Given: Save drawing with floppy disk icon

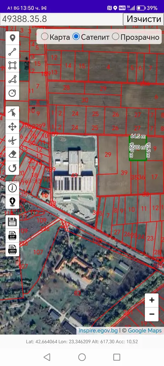Looking at the screenshot, I should [x=12, y=222].
